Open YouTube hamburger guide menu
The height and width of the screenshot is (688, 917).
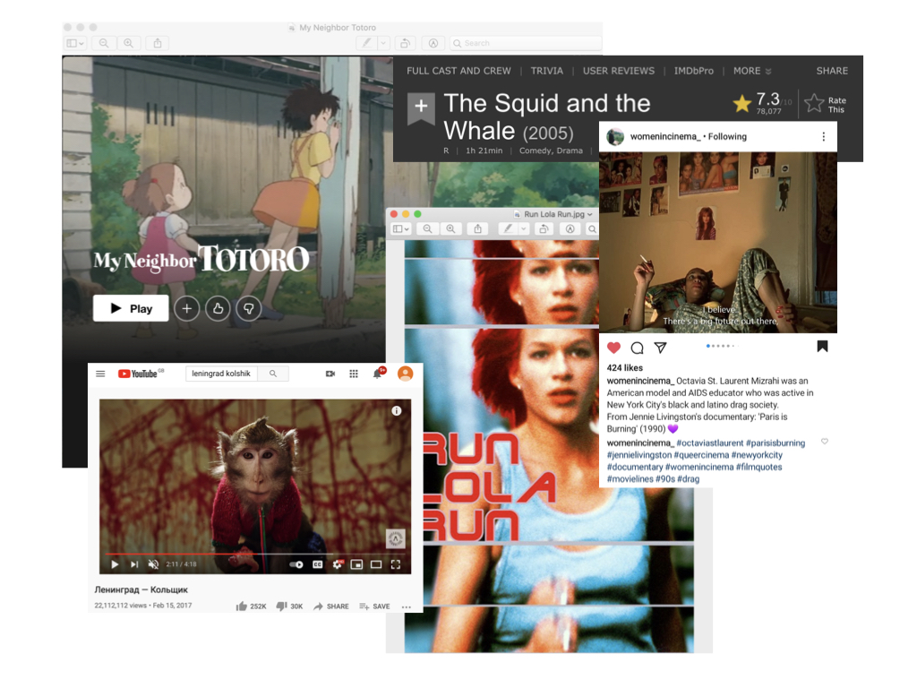(100, 374)
